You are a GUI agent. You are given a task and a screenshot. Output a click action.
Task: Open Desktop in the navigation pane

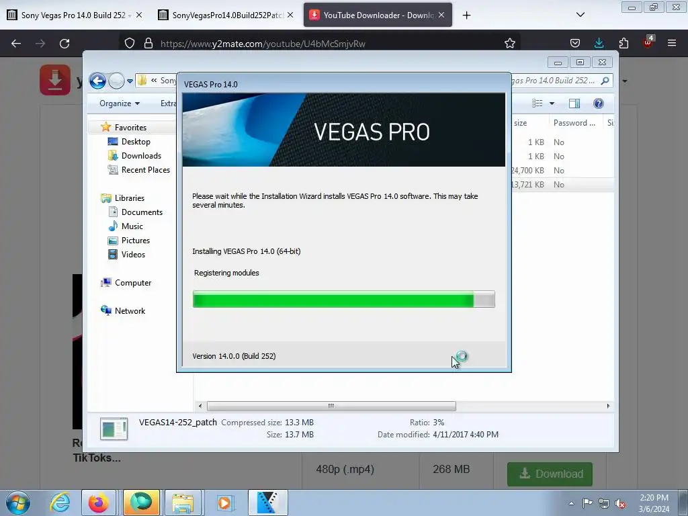136,142
